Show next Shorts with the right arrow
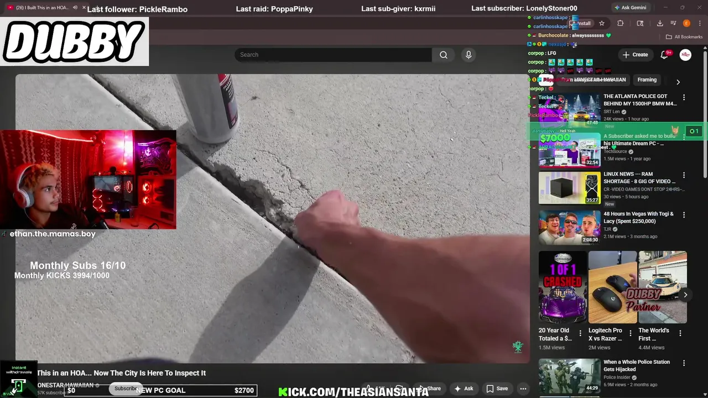The image size is (708, 398). tap(685, 295)
